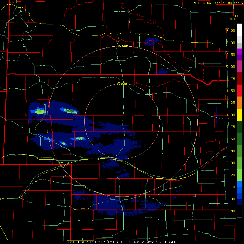Click the 50 NMI range ring label

(x=122, y=84)
